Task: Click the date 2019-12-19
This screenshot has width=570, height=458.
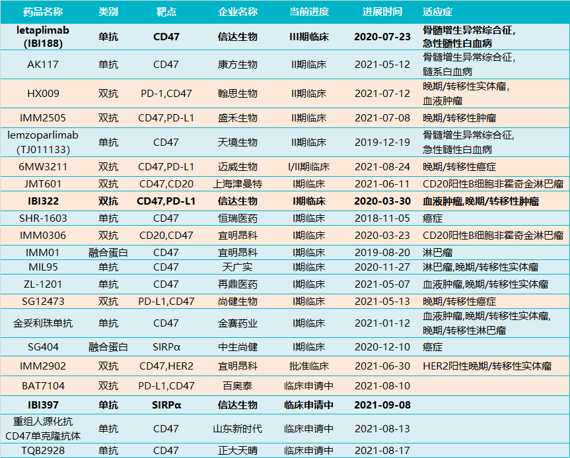Action: (x=382, y=142)
